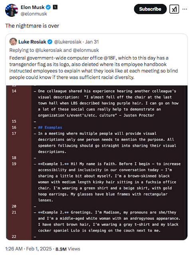Click the @18F mention in quoted text
The image size is (193, 255).
coord(110,58)
